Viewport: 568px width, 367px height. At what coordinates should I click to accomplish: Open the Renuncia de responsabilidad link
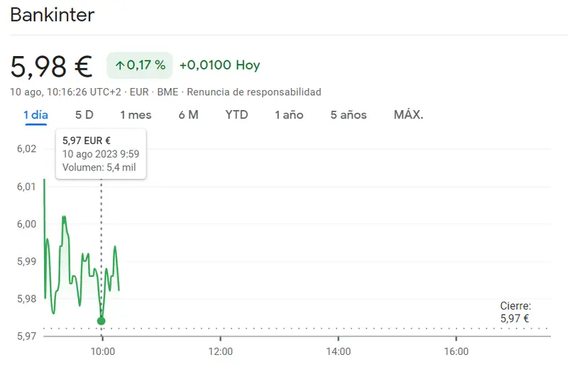coord(254,92)
